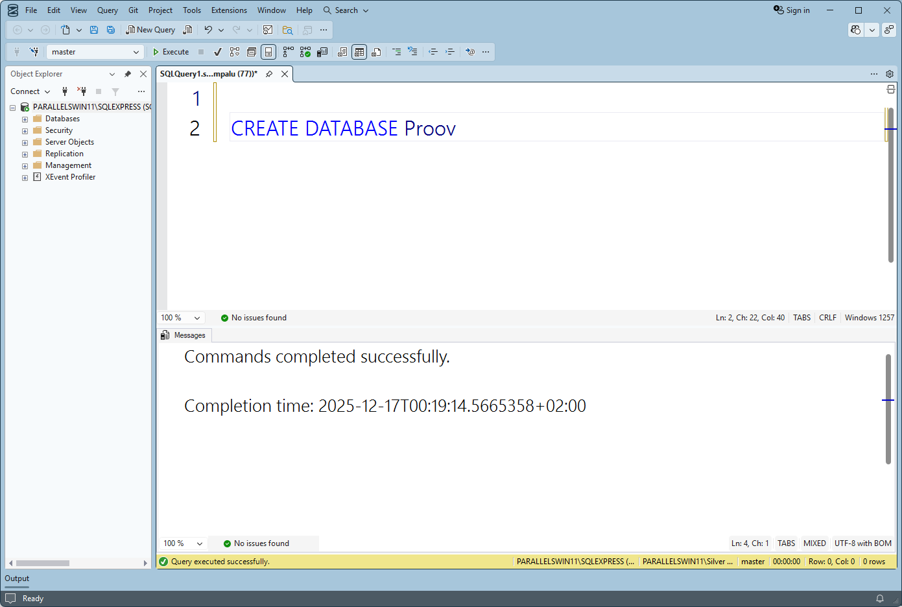Click Display Estimated Execution Plan icon

tap(235, 52)
